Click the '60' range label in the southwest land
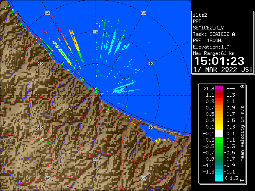 pyautogui.click(x=48, y=178)
